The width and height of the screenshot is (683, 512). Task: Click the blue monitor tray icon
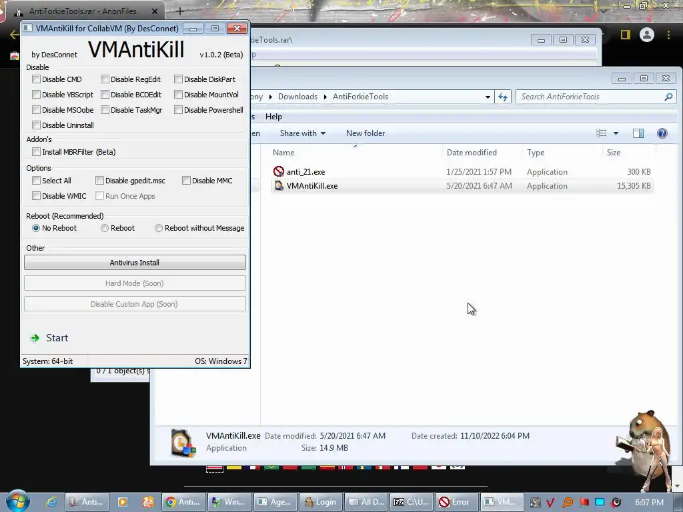600,503
